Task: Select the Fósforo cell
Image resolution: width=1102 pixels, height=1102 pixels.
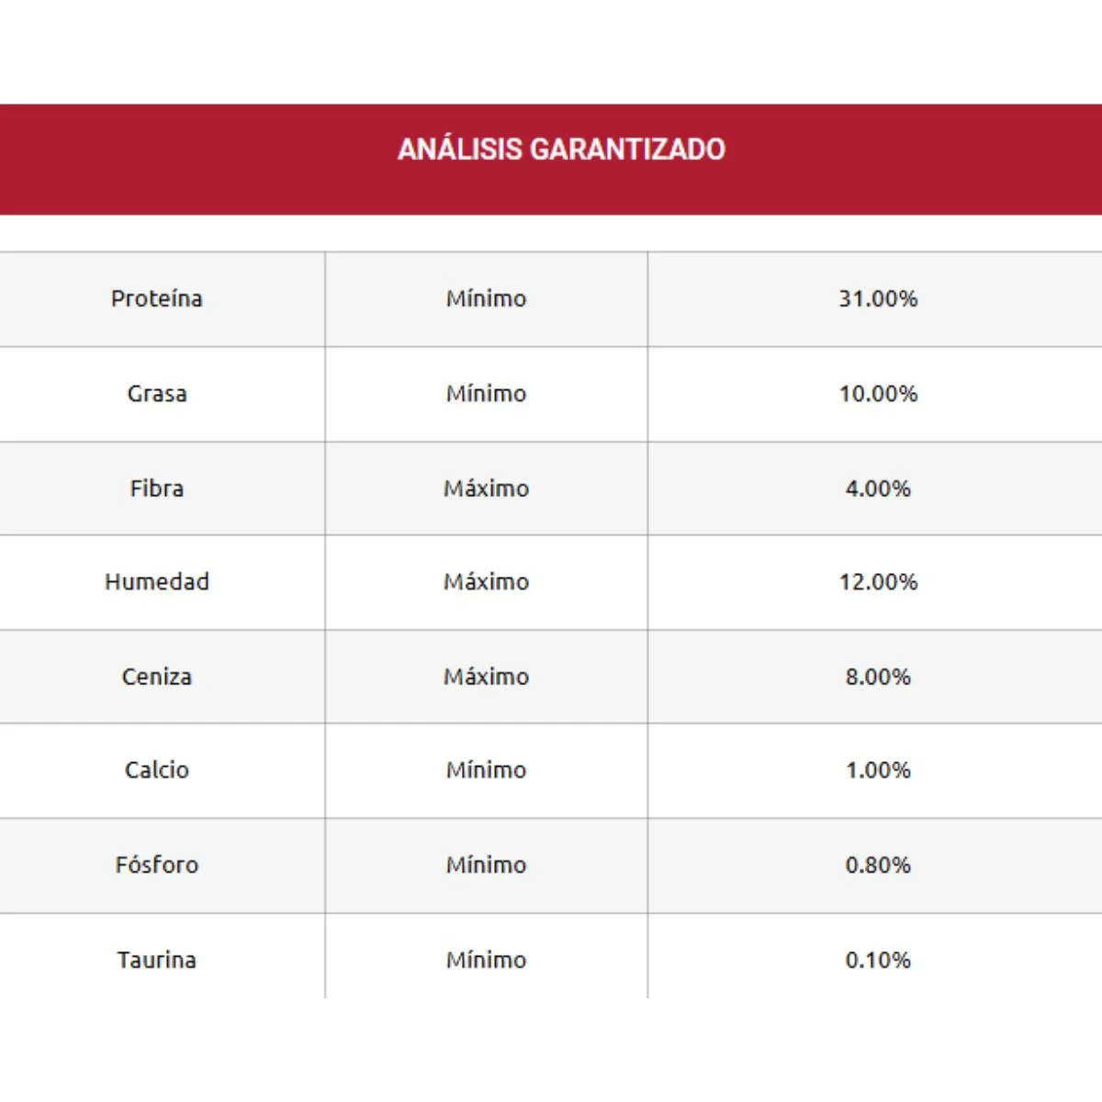Action: click(157, 865)
